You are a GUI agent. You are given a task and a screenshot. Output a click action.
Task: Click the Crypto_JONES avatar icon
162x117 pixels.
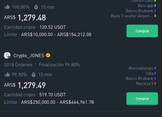7,55
